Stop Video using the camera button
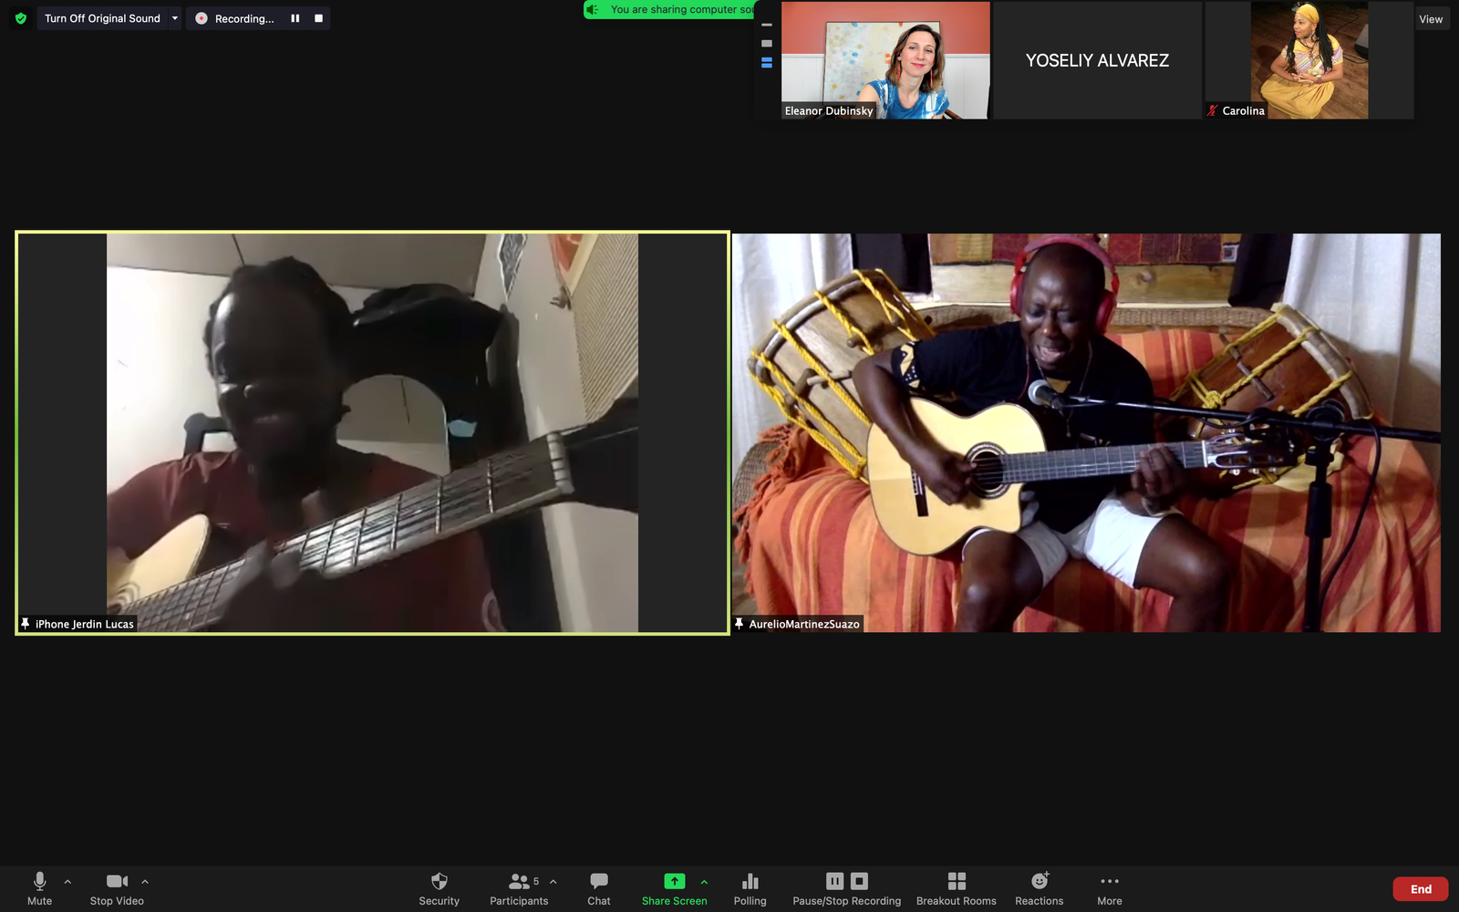Screen dimensions: 1459x912 click(117, 888)
